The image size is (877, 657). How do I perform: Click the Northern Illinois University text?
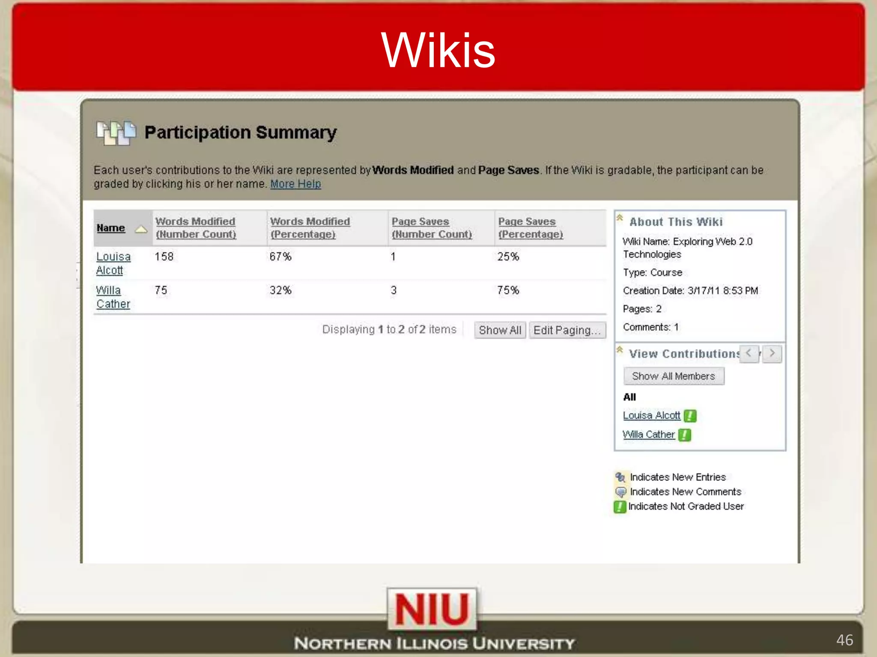[x=434, y=643]
